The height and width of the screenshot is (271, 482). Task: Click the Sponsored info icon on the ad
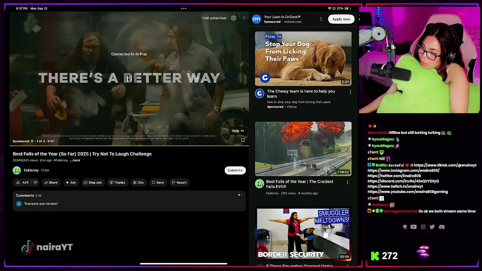click(32, 141)
